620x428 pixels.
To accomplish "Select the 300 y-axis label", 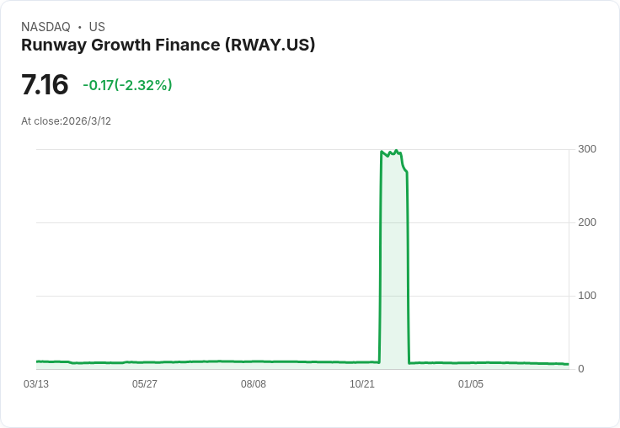I will (x=587, y=149).
